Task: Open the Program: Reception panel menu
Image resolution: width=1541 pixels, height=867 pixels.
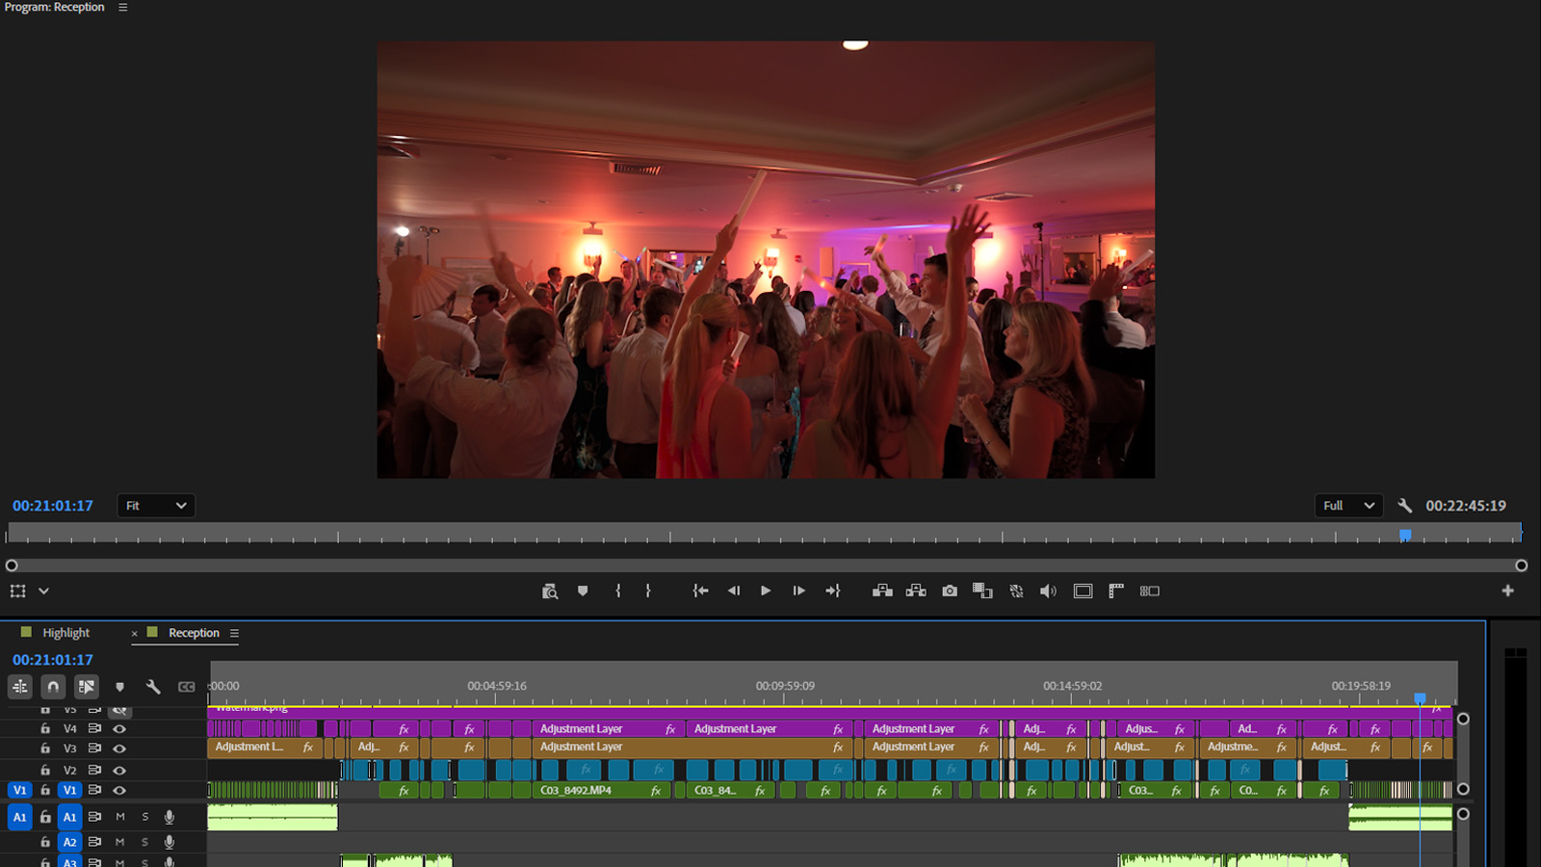Action: pyautogui.click(x=122, y=7)
